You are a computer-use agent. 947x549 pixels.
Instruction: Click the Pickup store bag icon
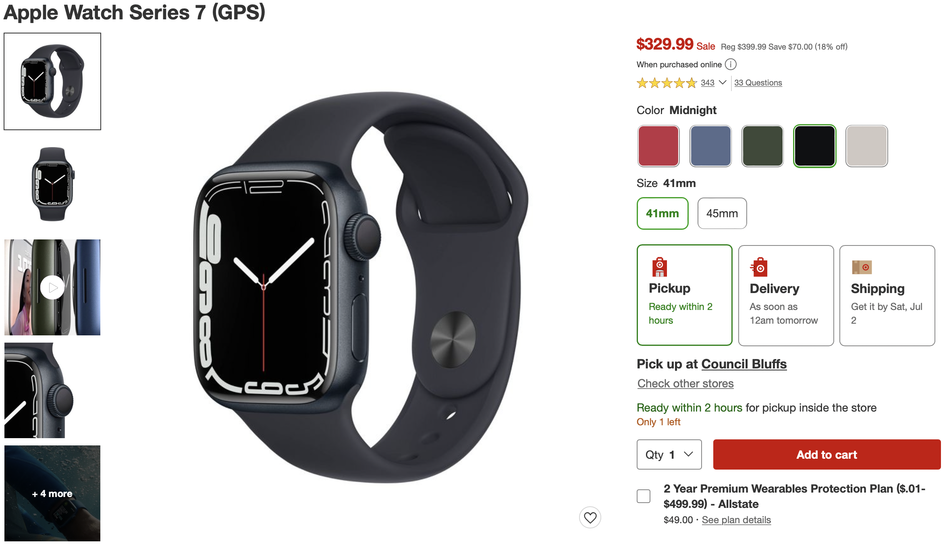pos(660,267)
